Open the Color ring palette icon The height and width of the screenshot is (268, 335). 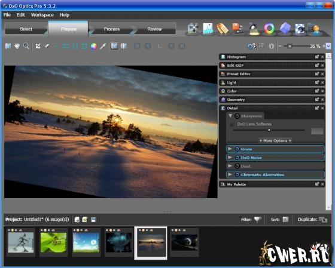tap(269, 29)
